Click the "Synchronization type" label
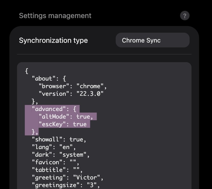 point(53,40)
